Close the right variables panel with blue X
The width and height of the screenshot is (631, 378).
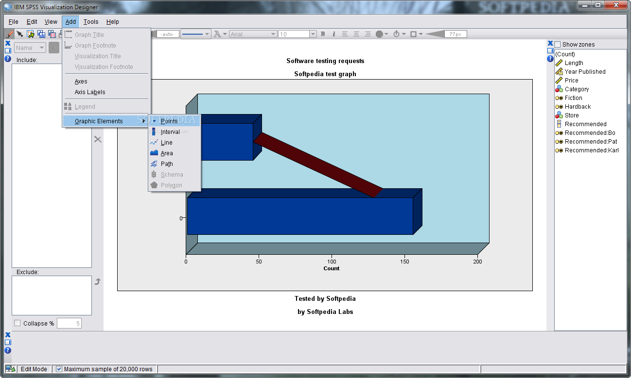point(550,43)
